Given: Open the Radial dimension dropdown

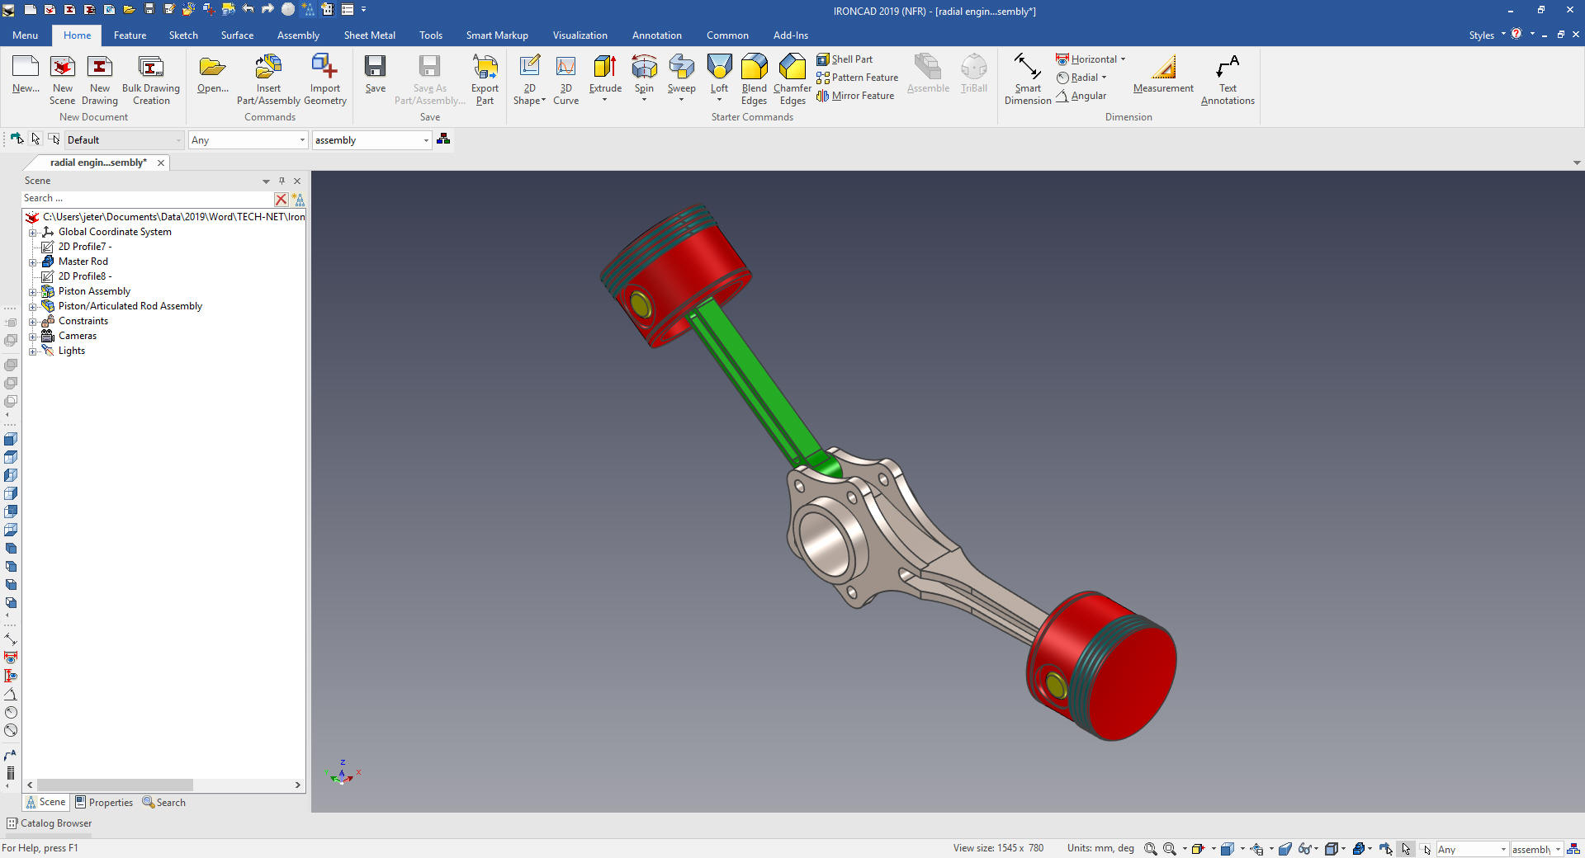Looking at the screenshot, I should click(1104, 78).
